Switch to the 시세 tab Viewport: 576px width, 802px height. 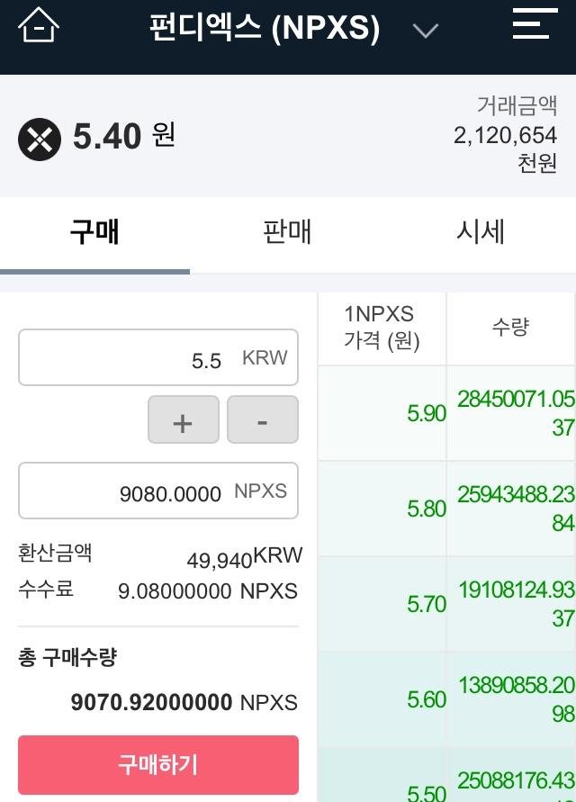point(481,231)
